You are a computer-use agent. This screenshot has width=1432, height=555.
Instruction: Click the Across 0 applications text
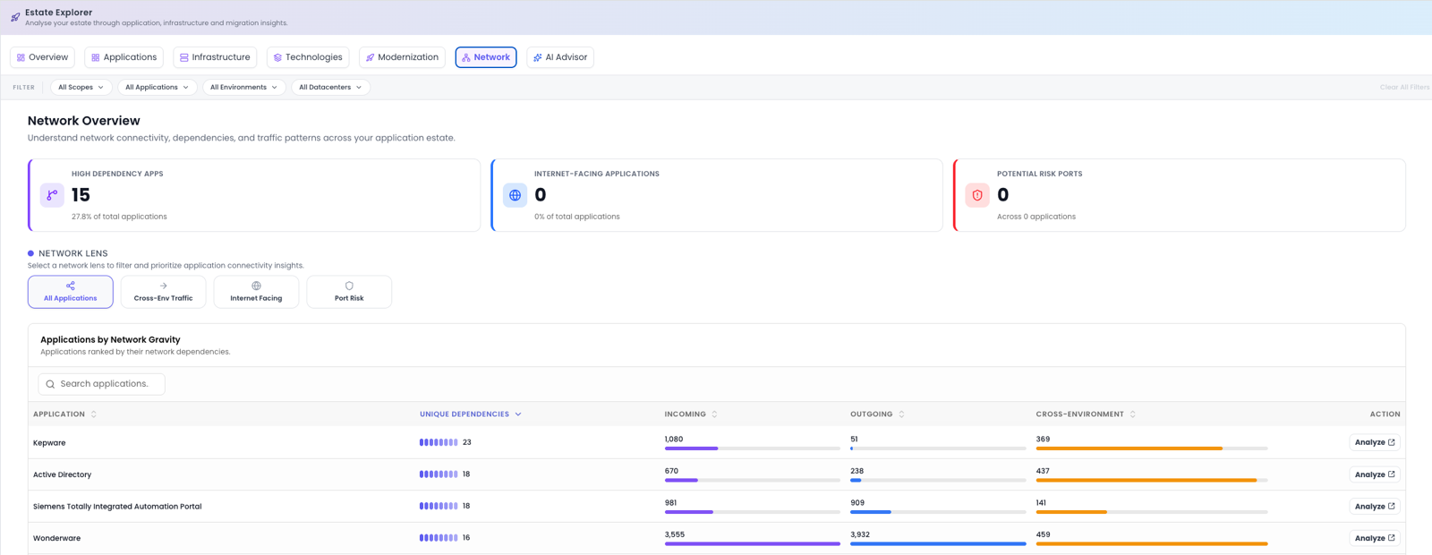tap(1036, 217)
